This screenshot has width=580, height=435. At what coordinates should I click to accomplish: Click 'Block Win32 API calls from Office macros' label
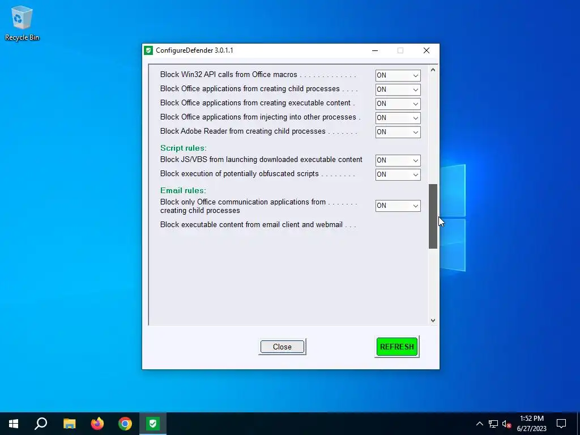pos(229,75)
